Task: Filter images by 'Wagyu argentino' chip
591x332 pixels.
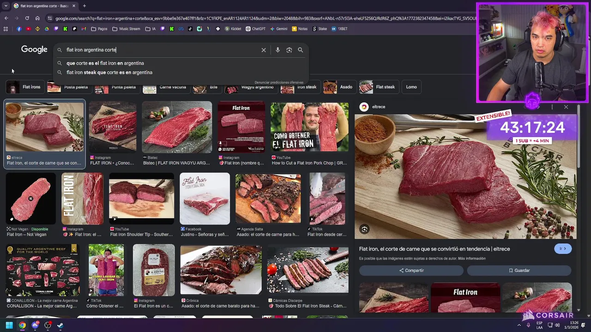Action: (x=250, y=87)
